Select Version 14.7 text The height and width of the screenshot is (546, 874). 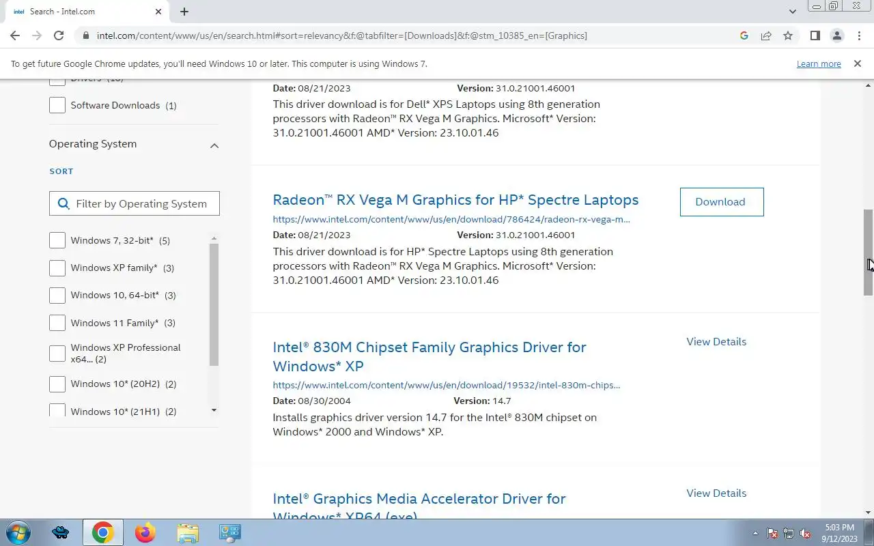(482, 401)
